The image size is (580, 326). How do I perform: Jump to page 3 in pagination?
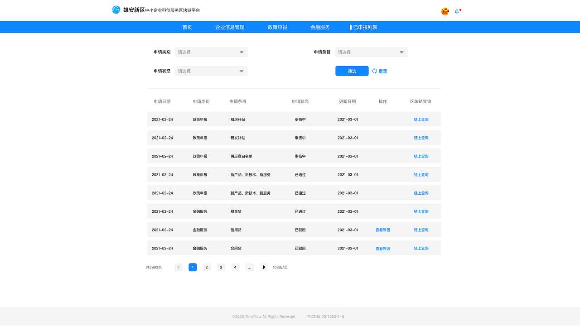(x=221, y=267)
